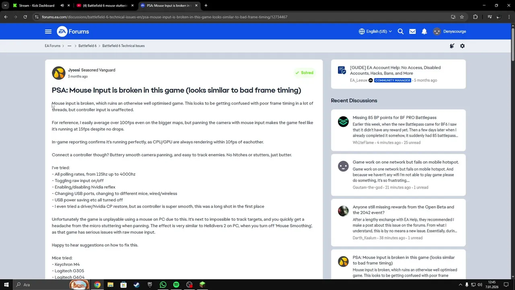The height and width of the screenshot is (290, 515).
Task: Open the media control music icon
Action: tap(490, 17)
